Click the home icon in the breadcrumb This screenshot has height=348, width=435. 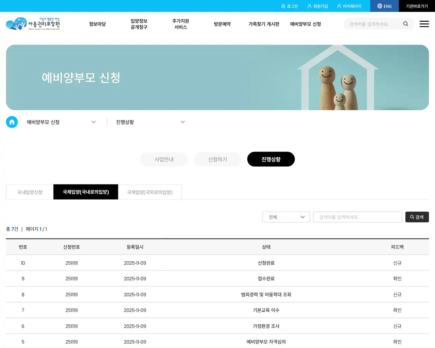(12, 122)
